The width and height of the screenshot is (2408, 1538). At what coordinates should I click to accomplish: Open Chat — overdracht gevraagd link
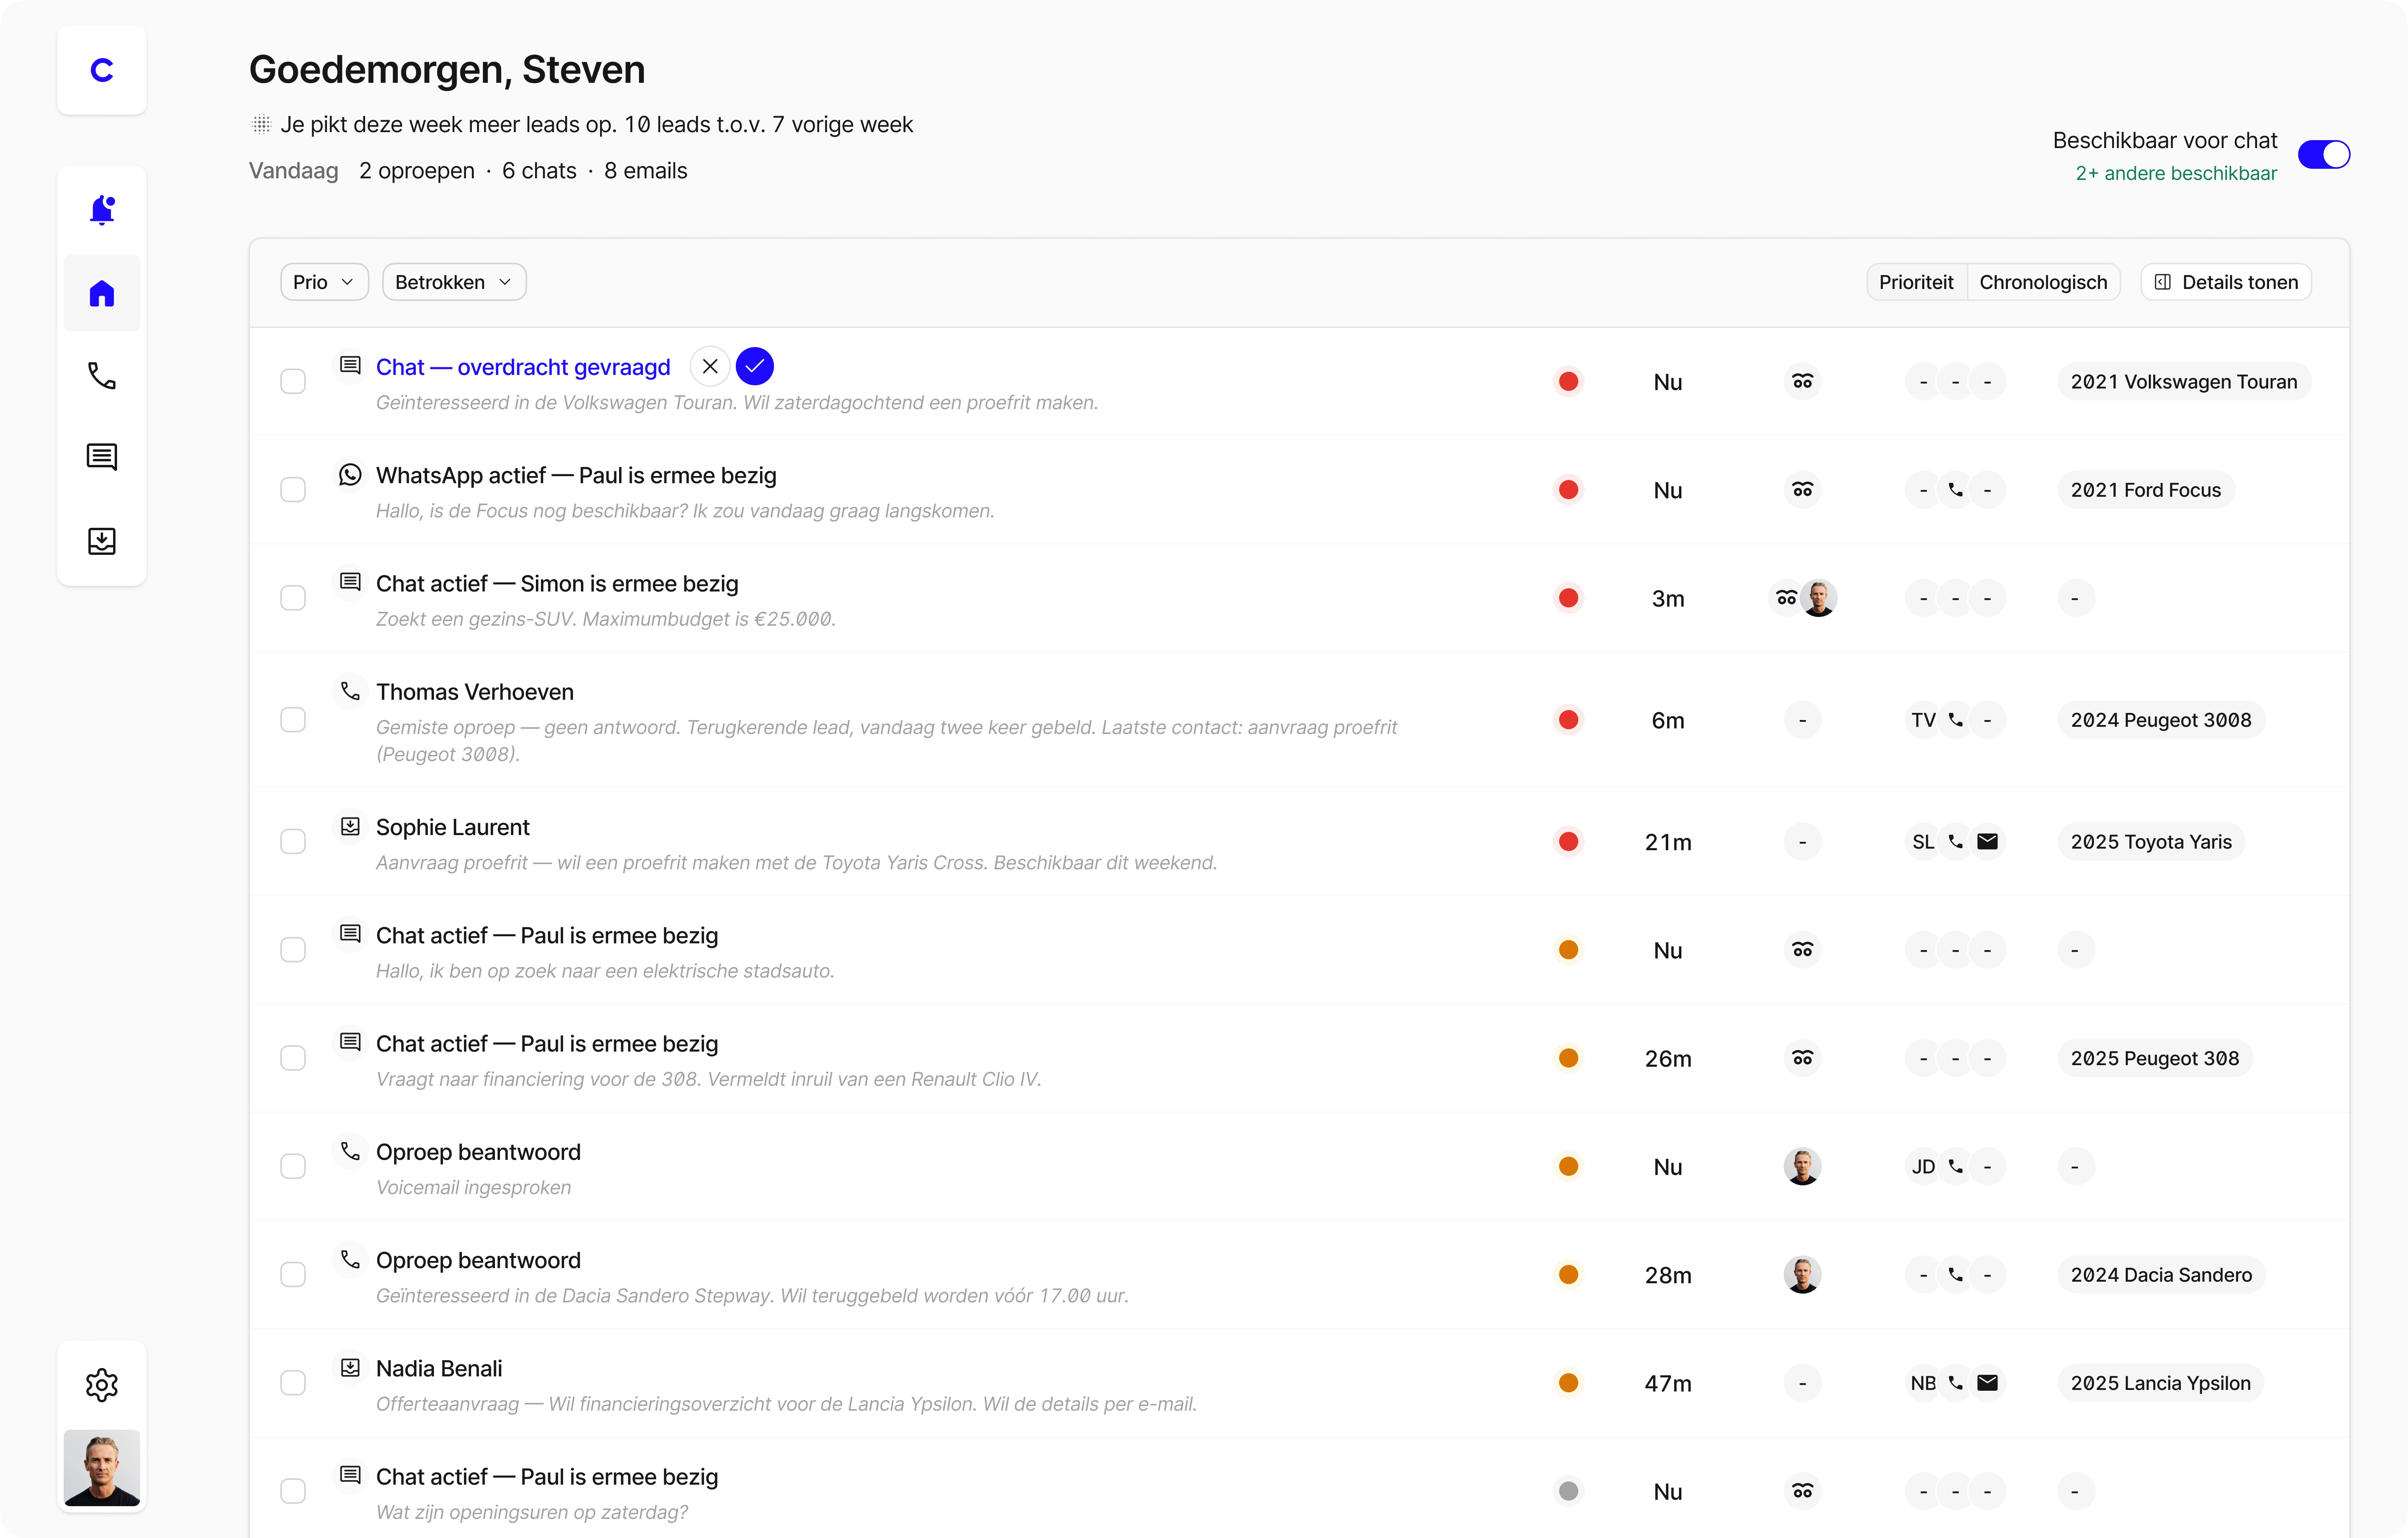(x=523, y=367)
